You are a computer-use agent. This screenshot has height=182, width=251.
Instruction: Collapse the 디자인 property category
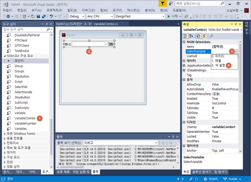184,122
